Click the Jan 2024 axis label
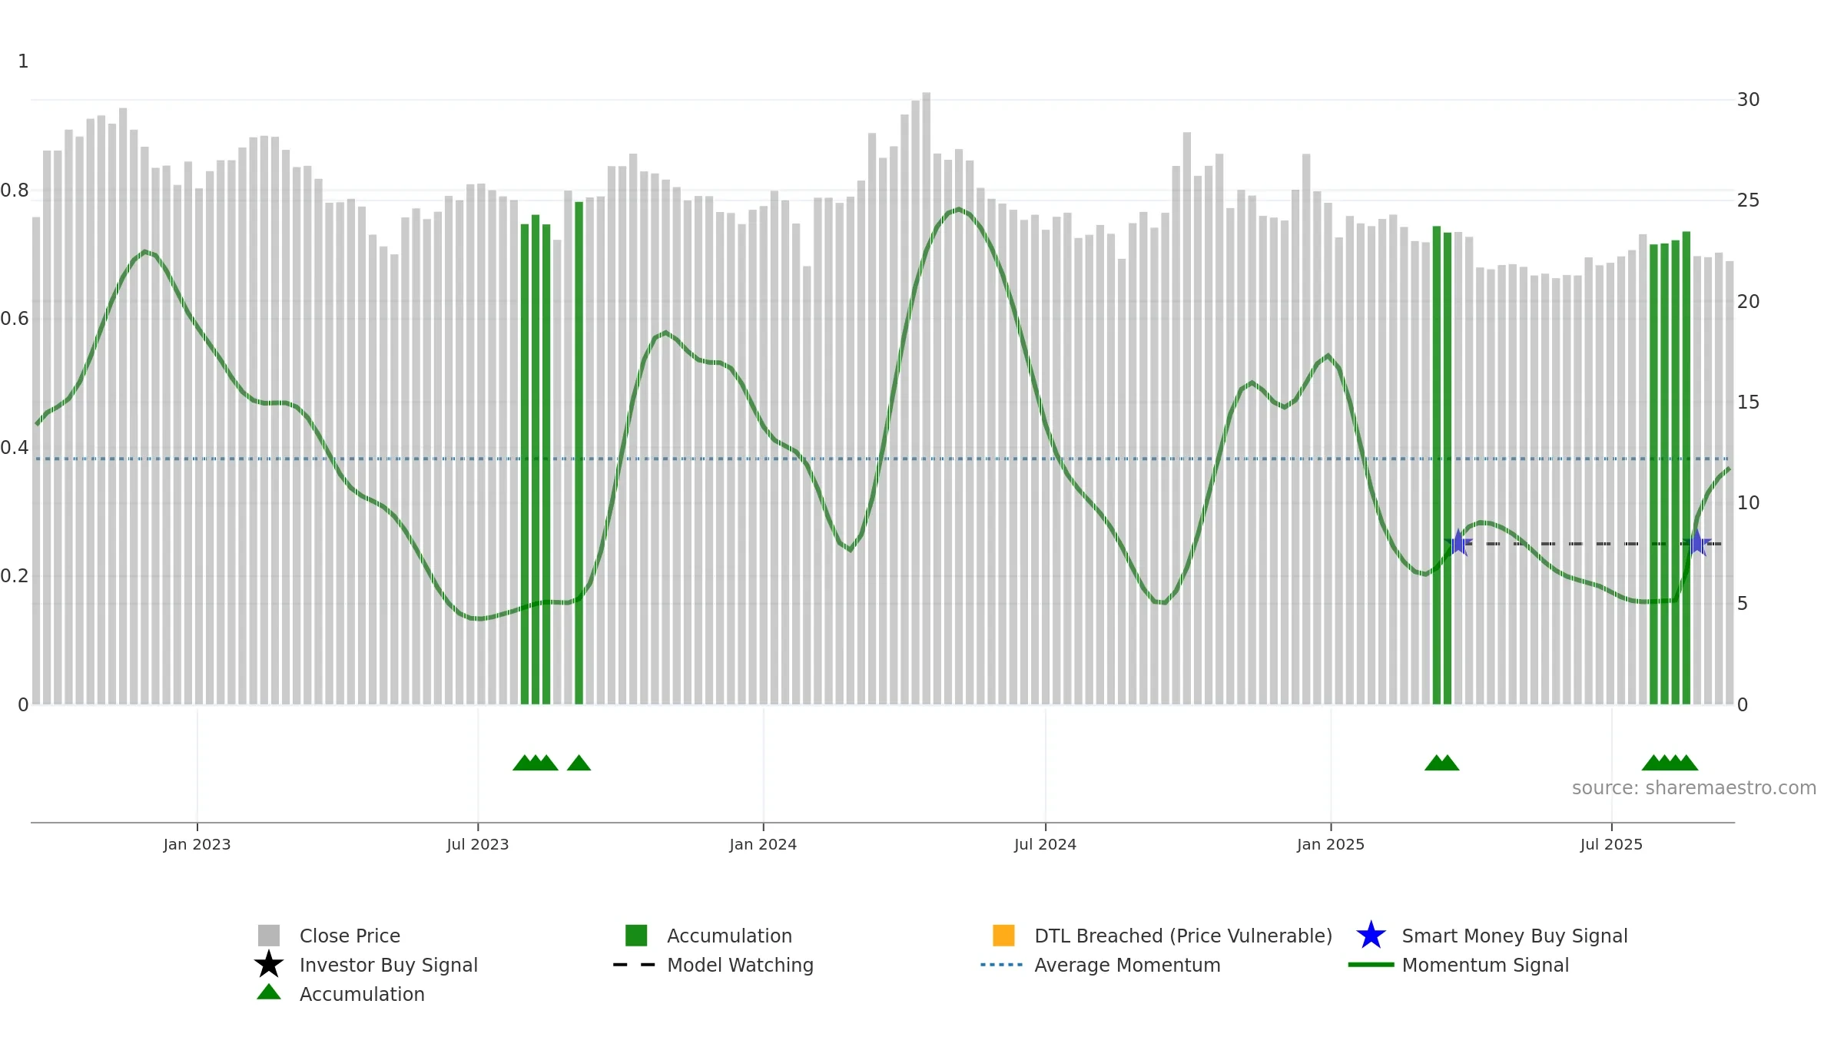1844x1037 pixels. click(763, 845)
